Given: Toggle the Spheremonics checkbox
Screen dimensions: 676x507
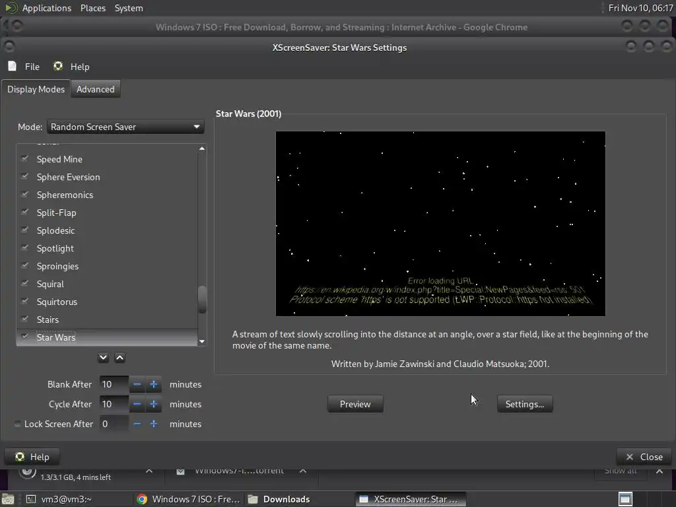Looking at the screenshot, I should click(x=24, y=195).
